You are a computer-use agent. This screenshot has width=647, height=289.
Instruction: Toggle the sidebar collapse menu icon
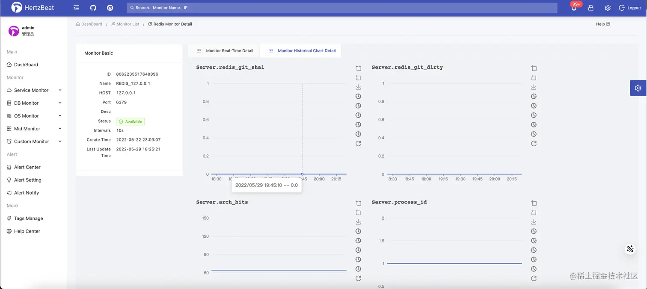(76, 8)
